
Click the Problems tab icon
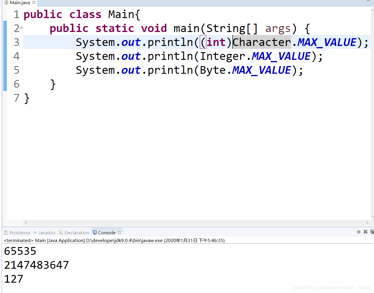point(6,233)
